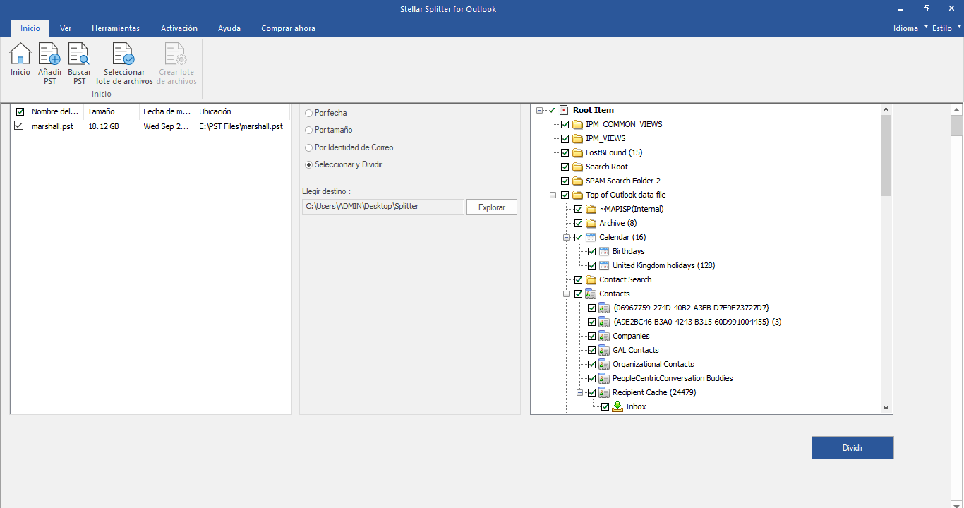Open the Añadir PST tool
The image size is (964, 508).
[x=49, y=54]
